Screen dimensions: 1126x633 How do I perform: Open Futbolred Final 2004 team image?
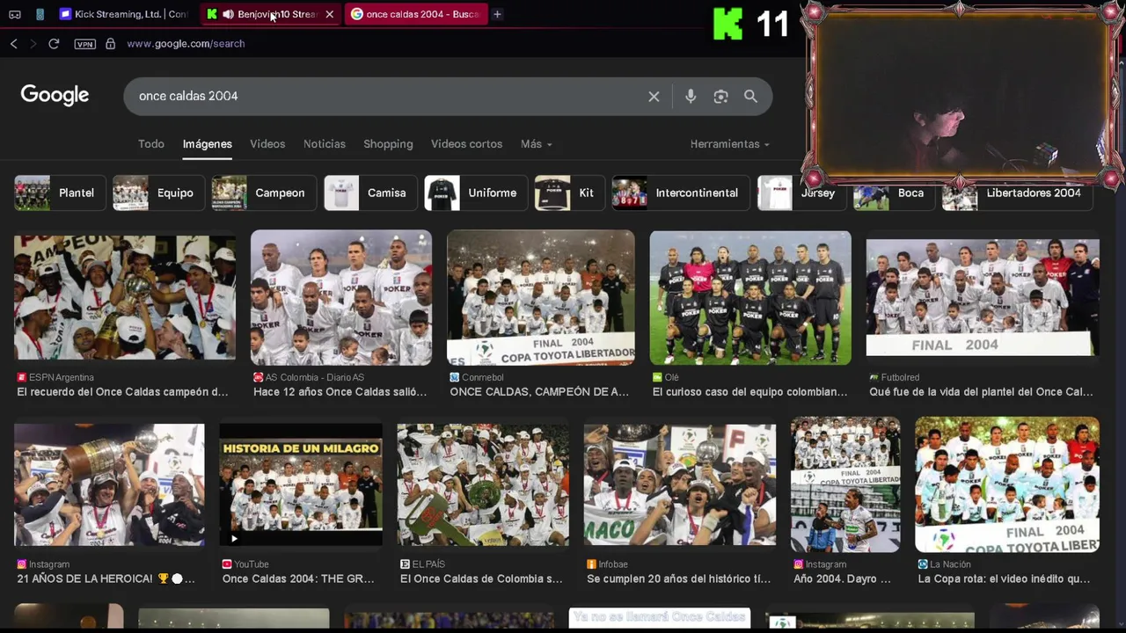[x=983, y=297]
